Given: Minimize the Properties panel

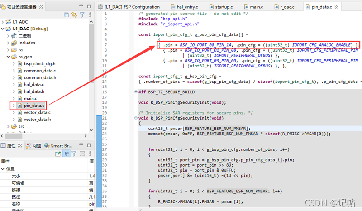Looking at the screenshot, I should coord(81,144).
